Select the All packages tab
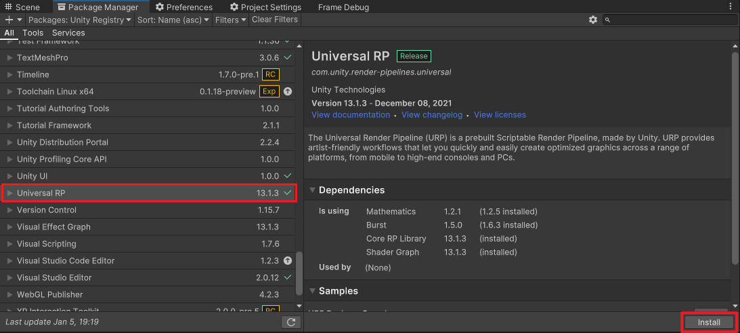Image resolution: width=740 pixels, height=333 pixels. pos(9,32)
